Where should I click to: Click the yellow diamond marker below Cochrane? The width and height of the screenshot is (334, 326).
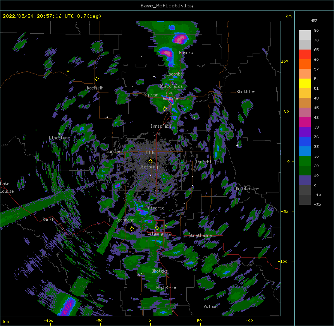pos(132,228)
